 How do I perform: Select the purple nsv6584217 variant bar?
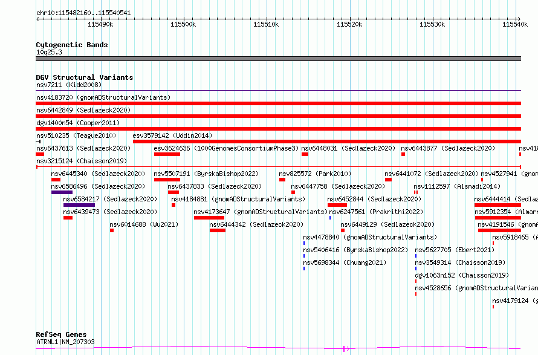(x=79, y=205)
